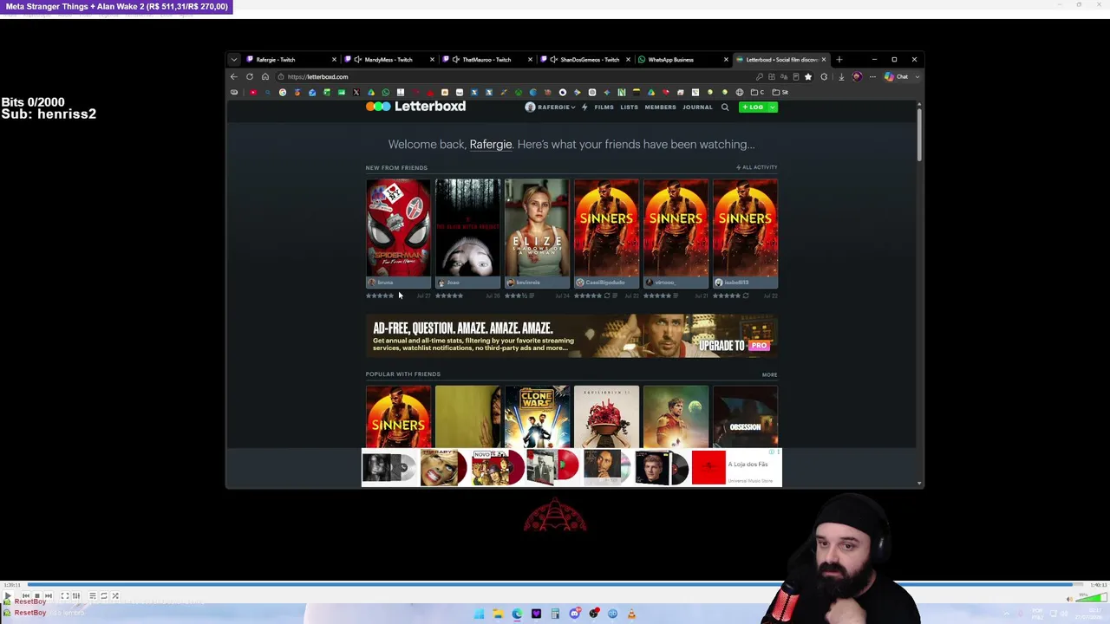Bookmark page with the star icon

808,76
